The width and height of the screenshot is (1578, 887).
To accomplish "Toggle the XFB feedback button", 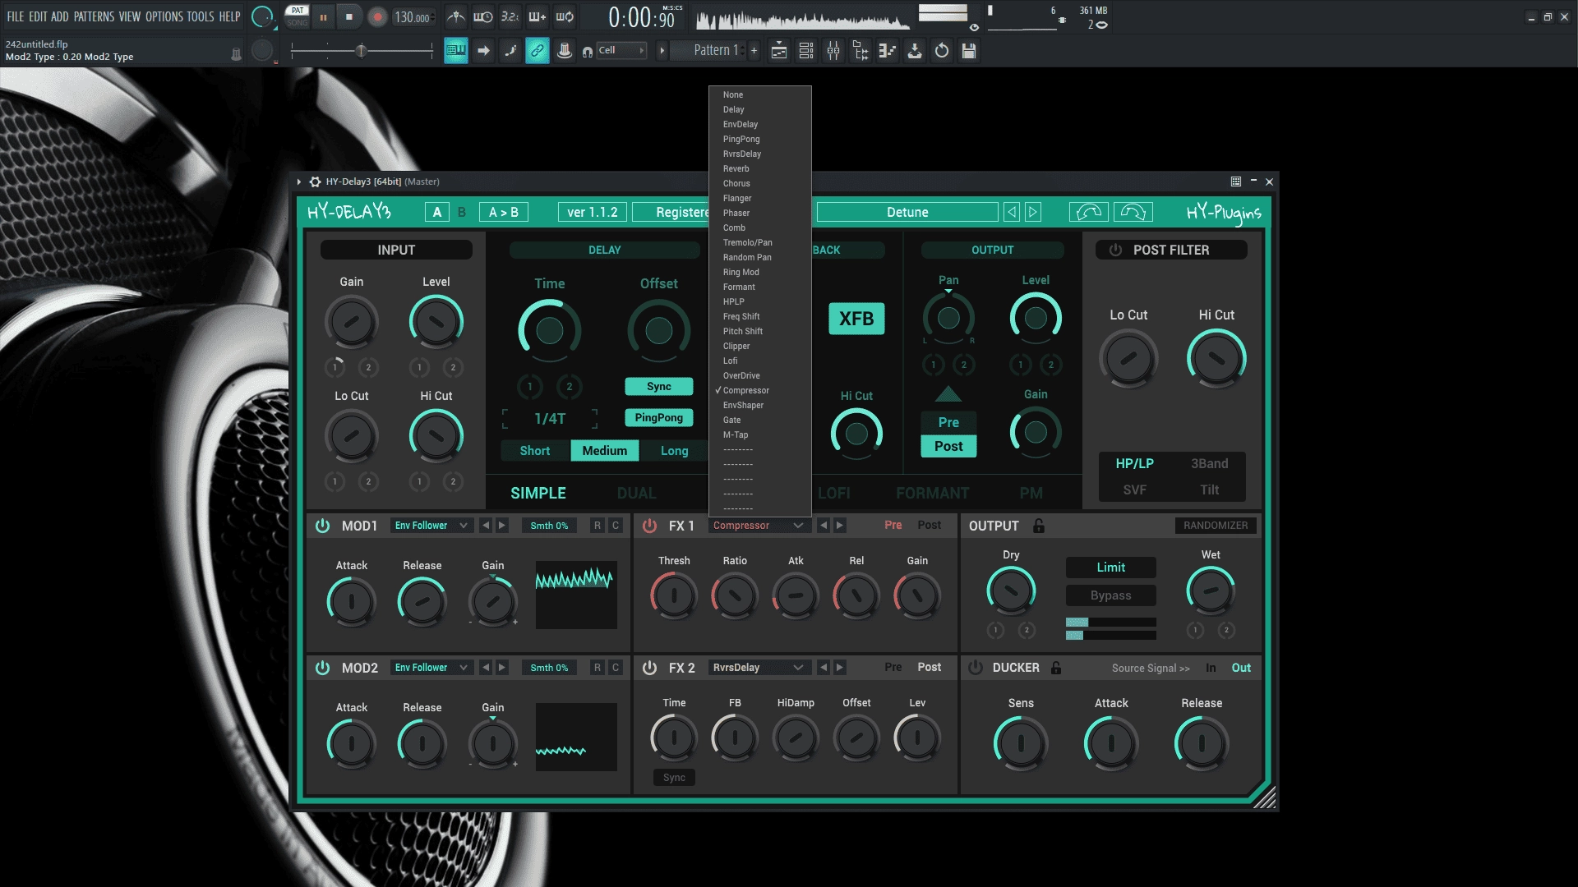I will click(856, 319).
